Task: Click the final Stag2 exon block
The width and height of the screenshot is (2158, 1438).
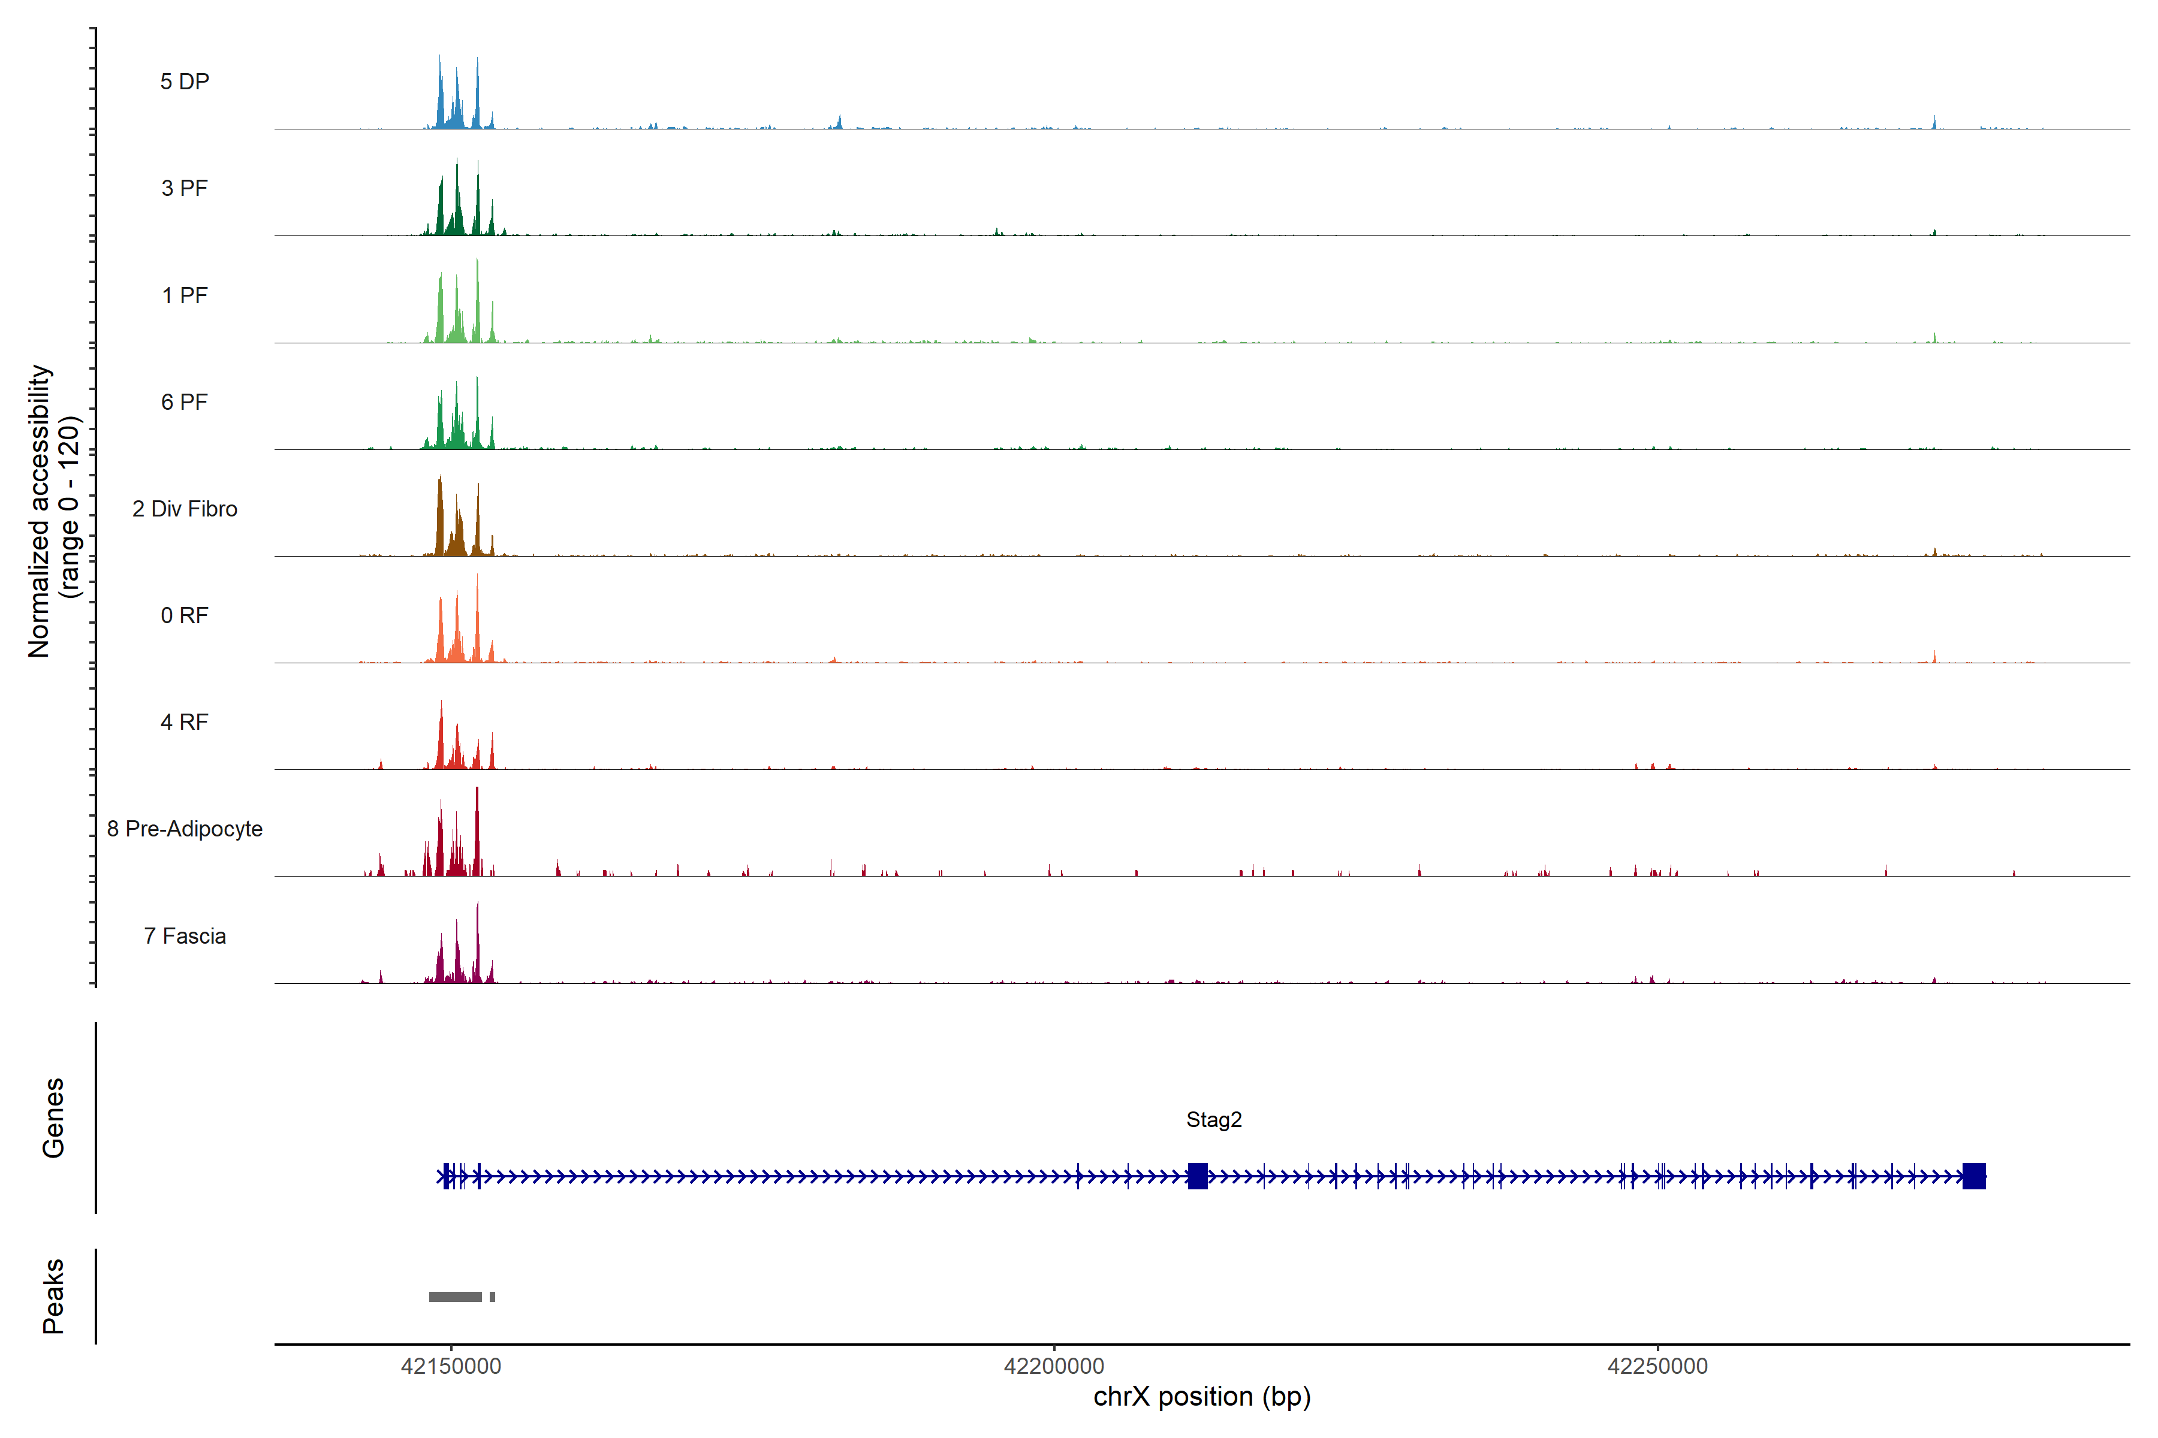Action: (1973, 1176)
